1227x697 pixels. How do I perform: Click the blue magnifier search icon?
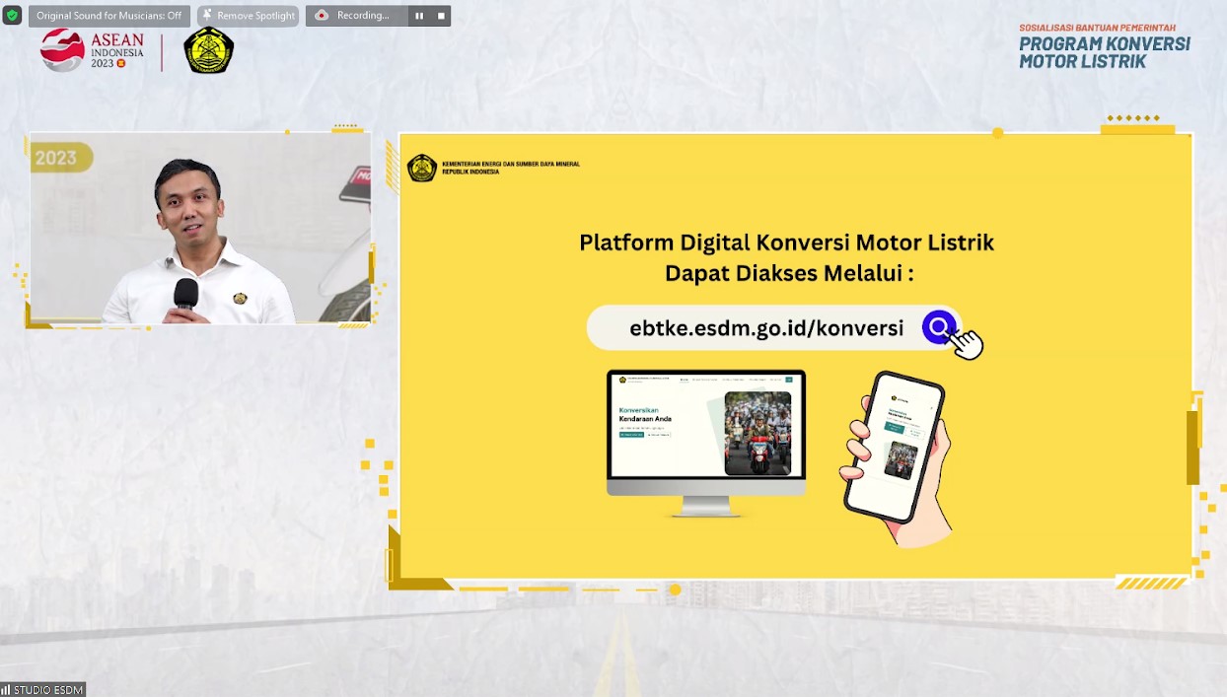pos(939,327)
